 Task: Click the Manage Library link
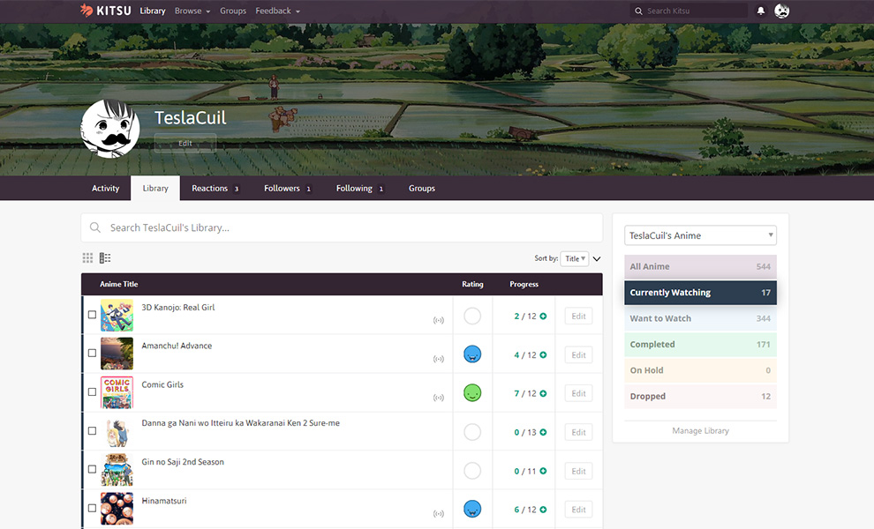pyautogui.click(x=700, y=431)
